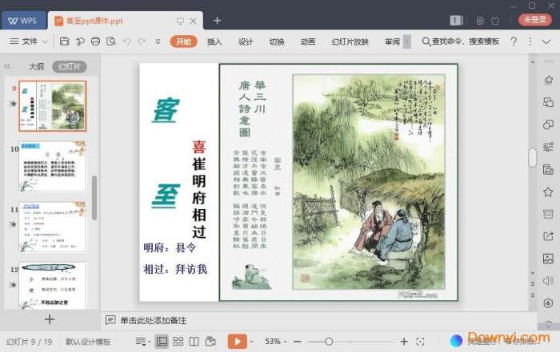
Task: Switch to the 插入 tab
Action: 214,42
